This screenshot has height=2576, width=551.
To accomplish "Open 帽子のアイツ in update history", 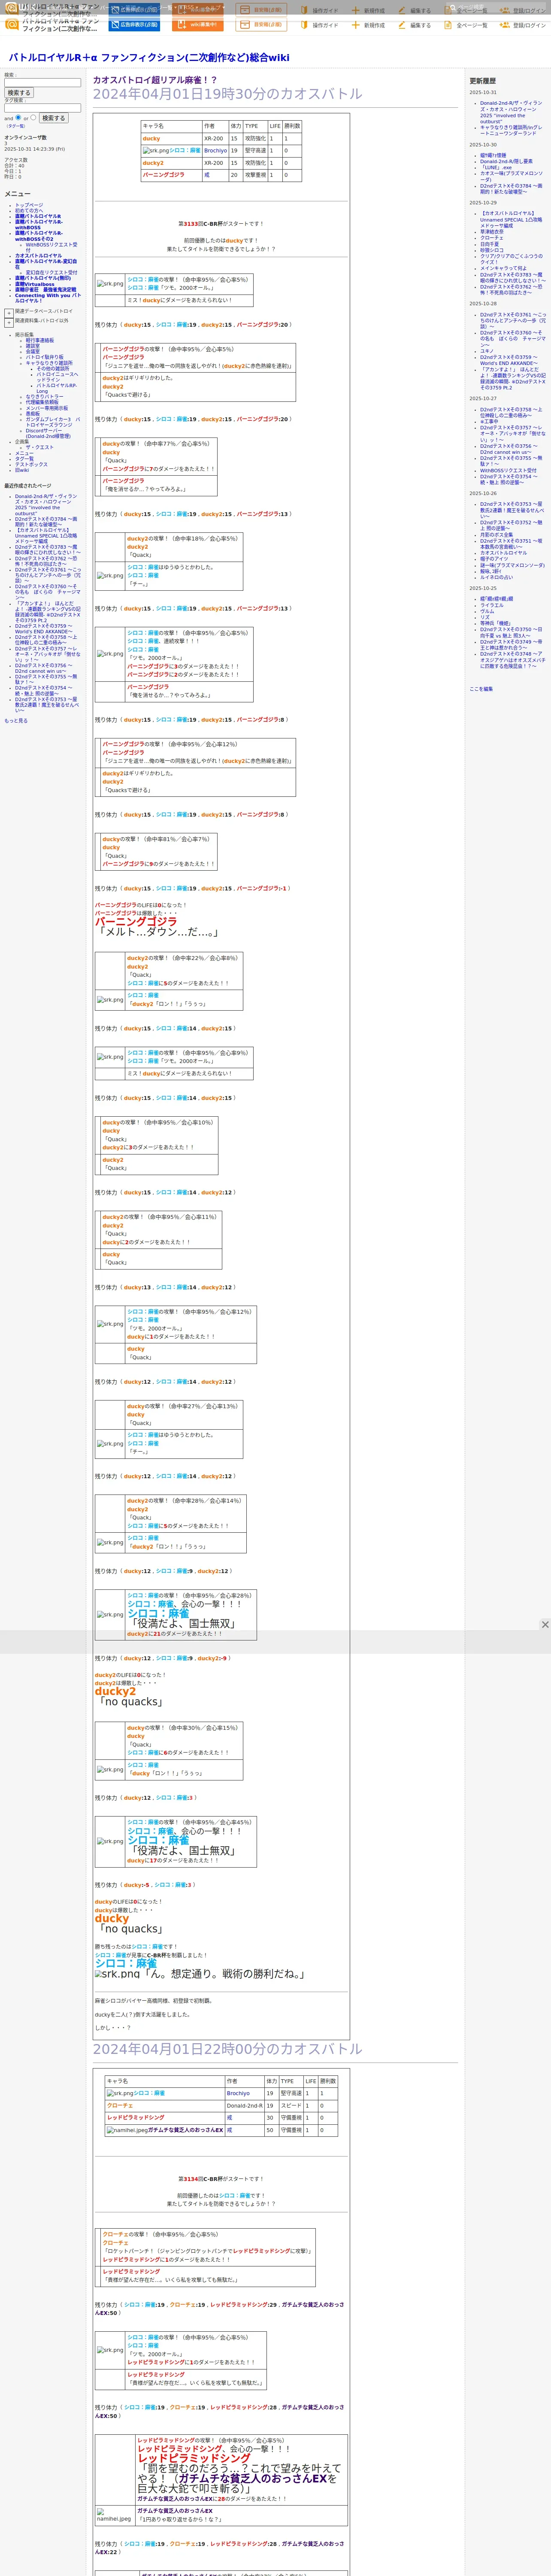I will [494, 559].
